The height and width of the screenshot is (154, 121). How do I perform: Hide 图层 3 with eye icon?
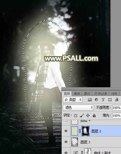point(66,142)
